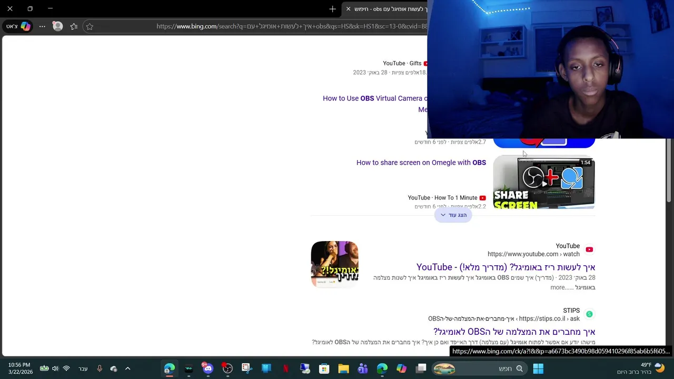Open the Windows Start button
The height and width of the screenshot is (379, 674).
pos(538,368)
